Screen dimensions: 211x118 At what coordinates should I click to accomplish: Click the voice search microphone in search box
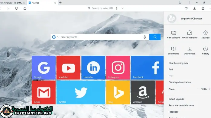(x=145, y=37)
